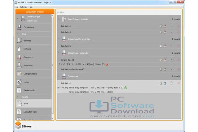Viewport: 198px width, 132px height.
Task: Collapse the Data section in sidebar
Action: (x=17, y=34)
